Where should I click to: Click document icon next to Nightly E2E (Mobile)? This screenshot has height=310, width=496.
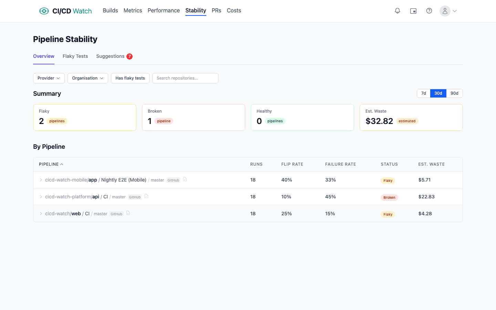185,179
